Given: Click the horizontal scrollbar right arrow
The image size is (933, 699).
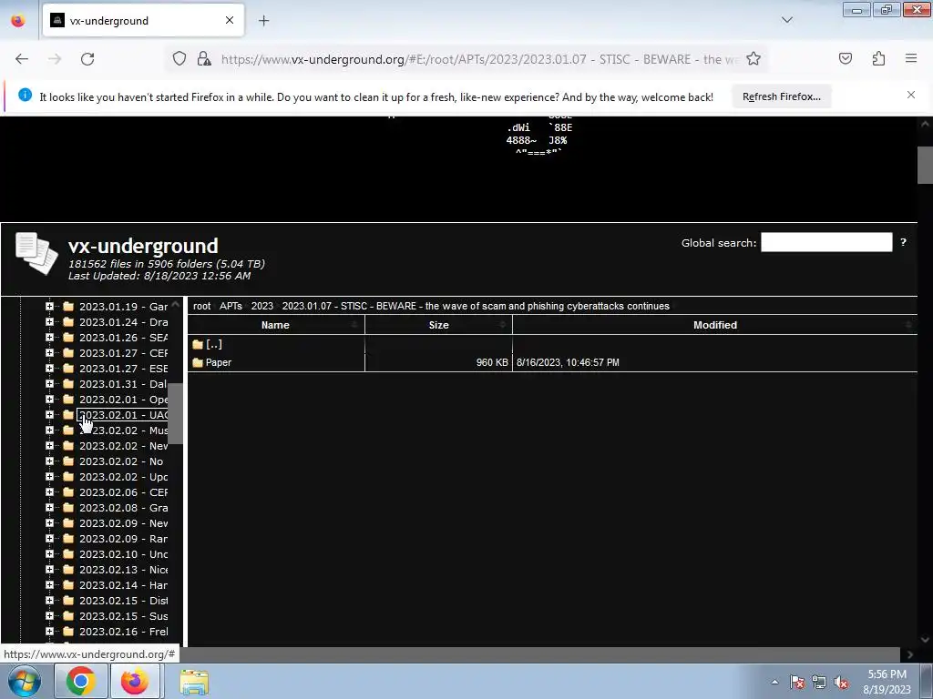Looking at the screenshot, I should click(x=909, y=654).
